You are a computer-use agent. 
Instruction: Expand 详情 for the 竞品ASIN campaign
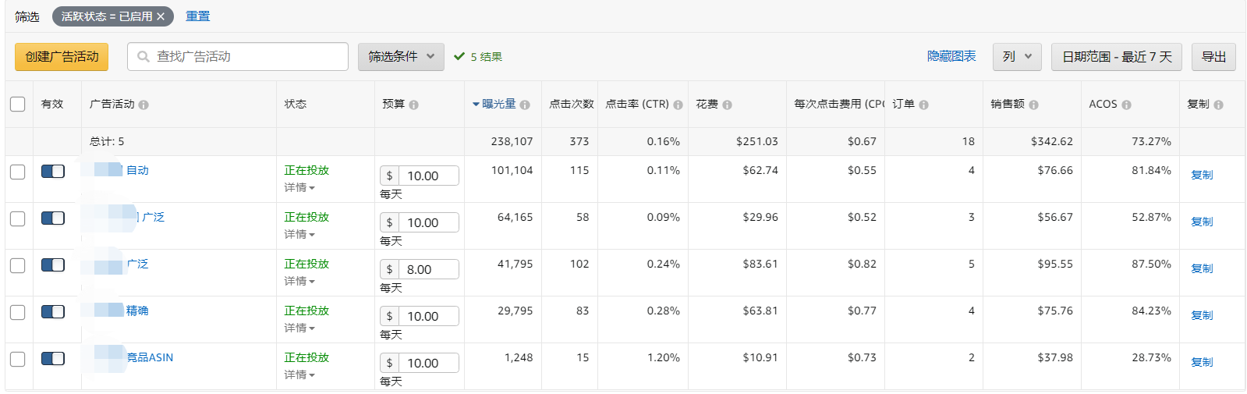[x=299, y=375]
